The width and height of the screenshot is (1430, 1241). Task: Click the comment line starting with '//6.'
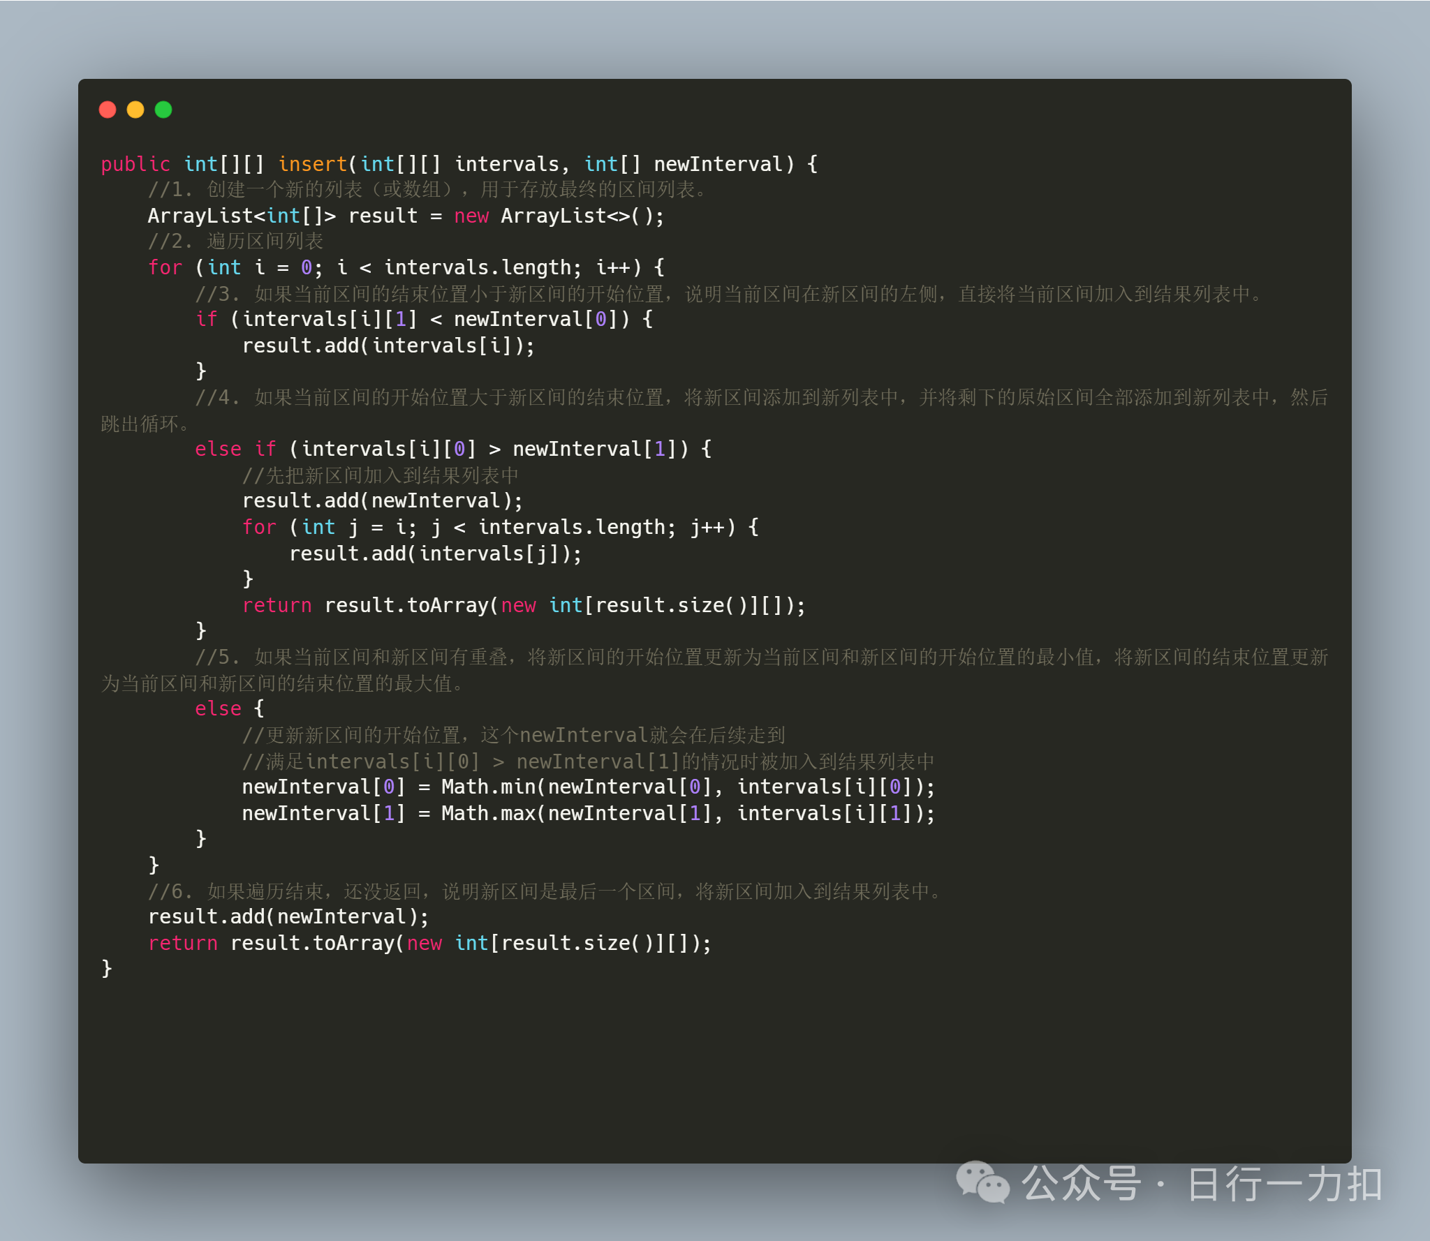pyautogui.click(x=547, y=891)
